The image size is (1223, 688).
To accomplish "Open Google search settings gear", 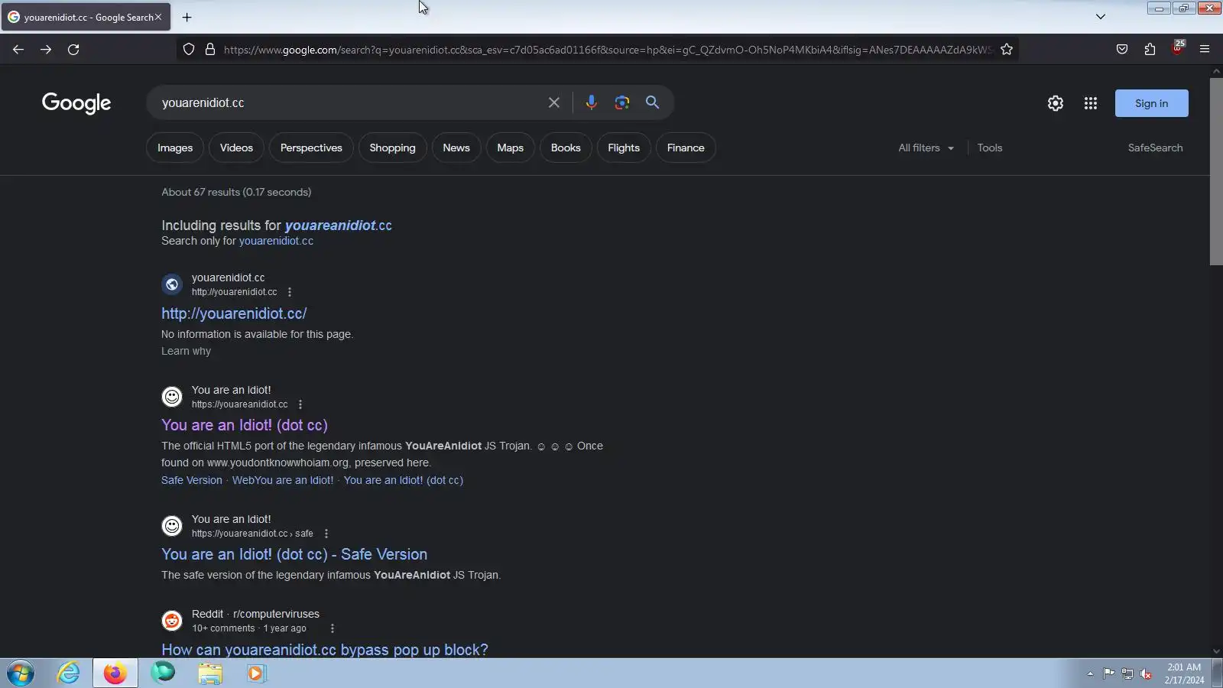I will 1056,103.
